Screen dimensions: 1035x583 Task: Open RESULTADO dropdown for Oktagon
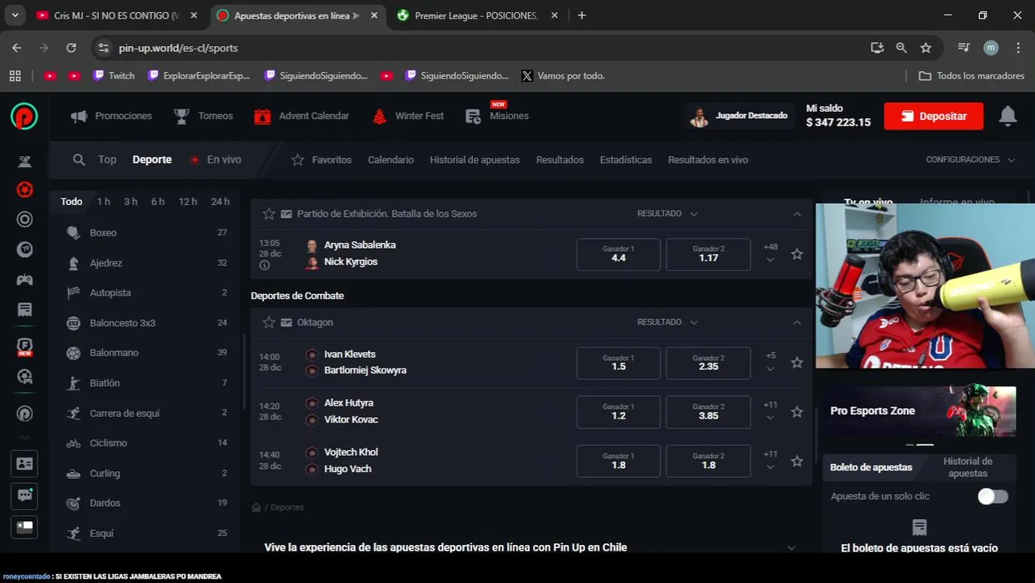[667, 322]
